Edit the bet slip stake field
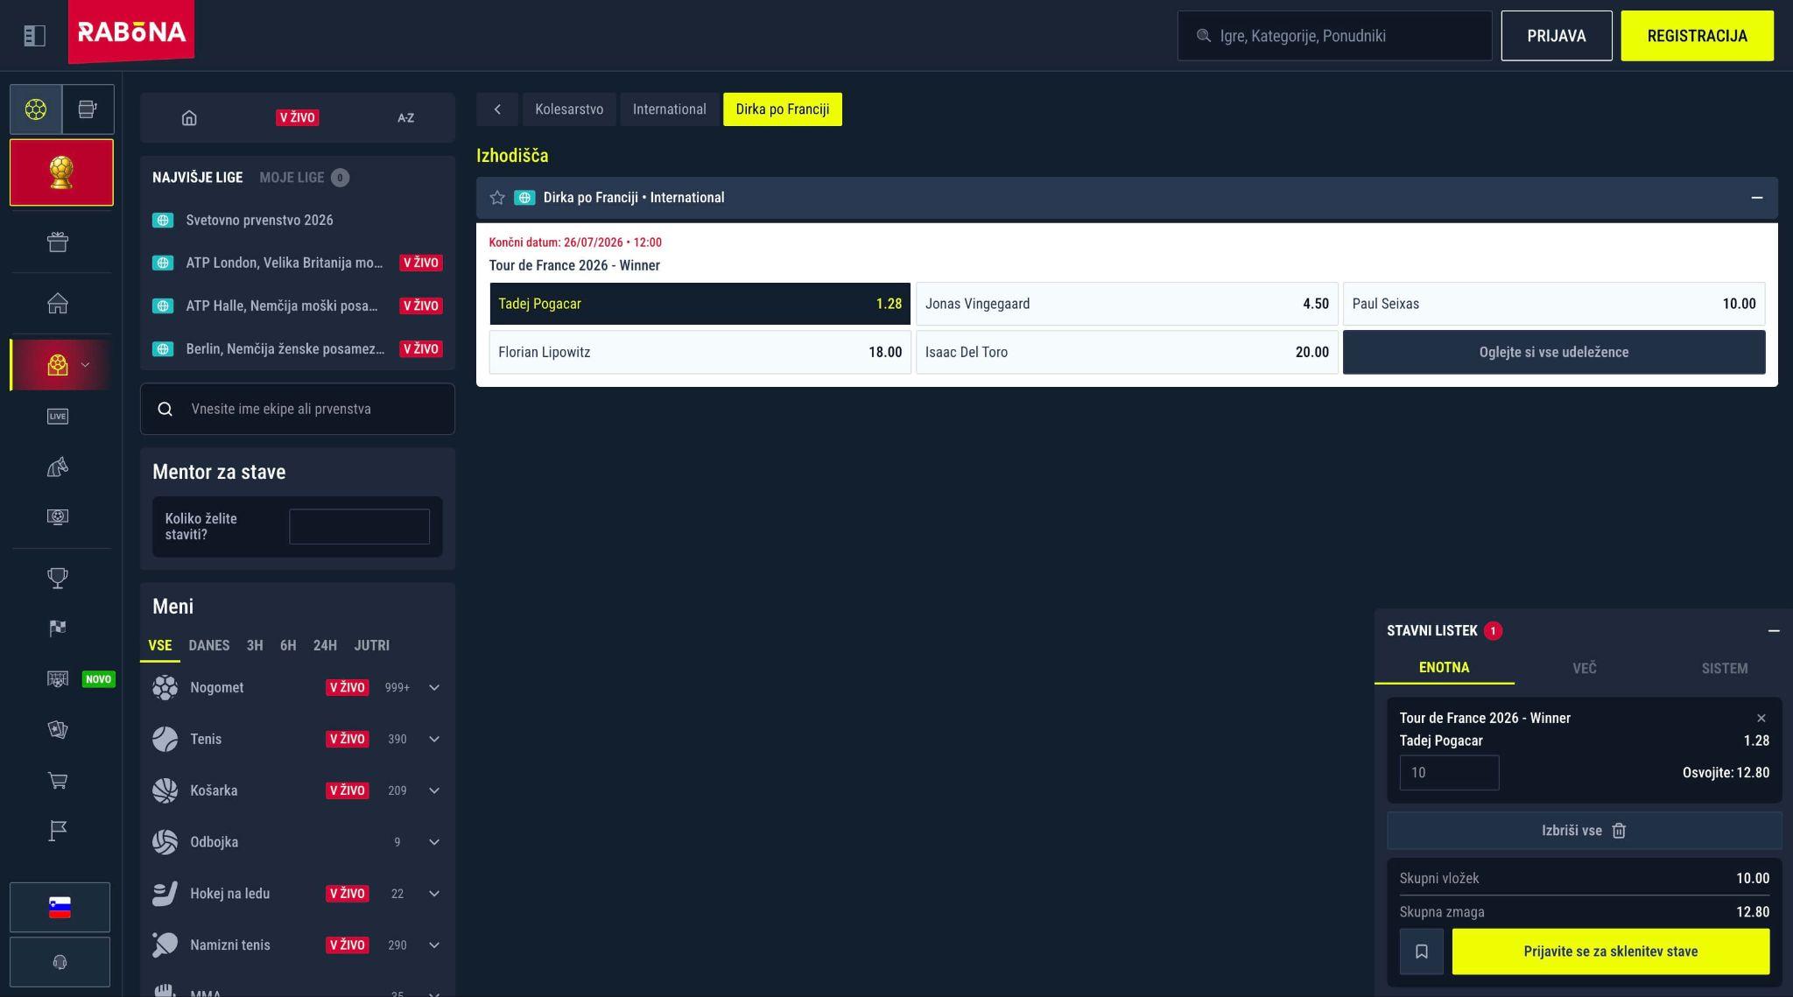This screenshot has height=997, width=1793. pyautogui.click(x=1449, y=773)
